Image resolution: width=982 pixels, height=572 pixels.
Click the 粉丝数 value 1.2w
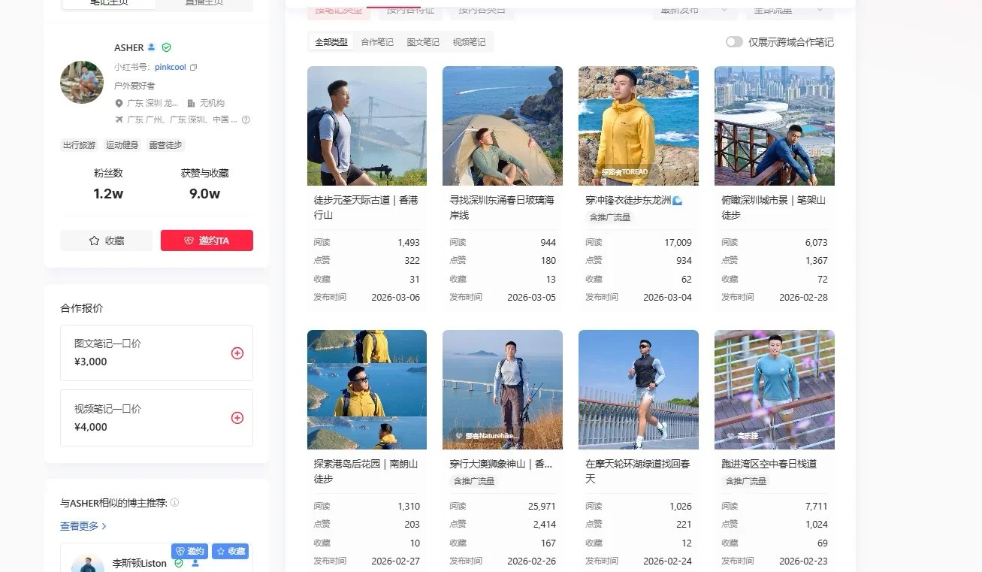pos(108,194)
